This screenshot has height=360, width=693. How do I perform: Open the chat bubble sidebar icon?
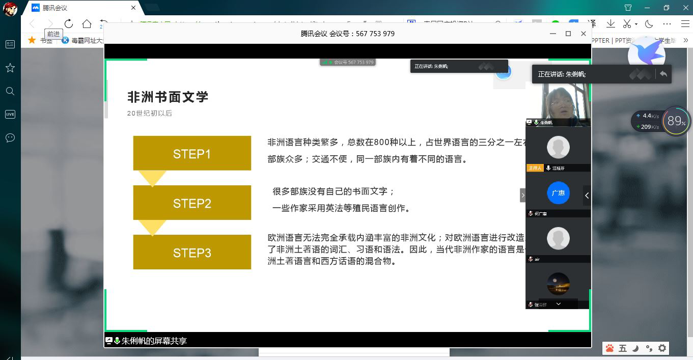tap(10, 137)
